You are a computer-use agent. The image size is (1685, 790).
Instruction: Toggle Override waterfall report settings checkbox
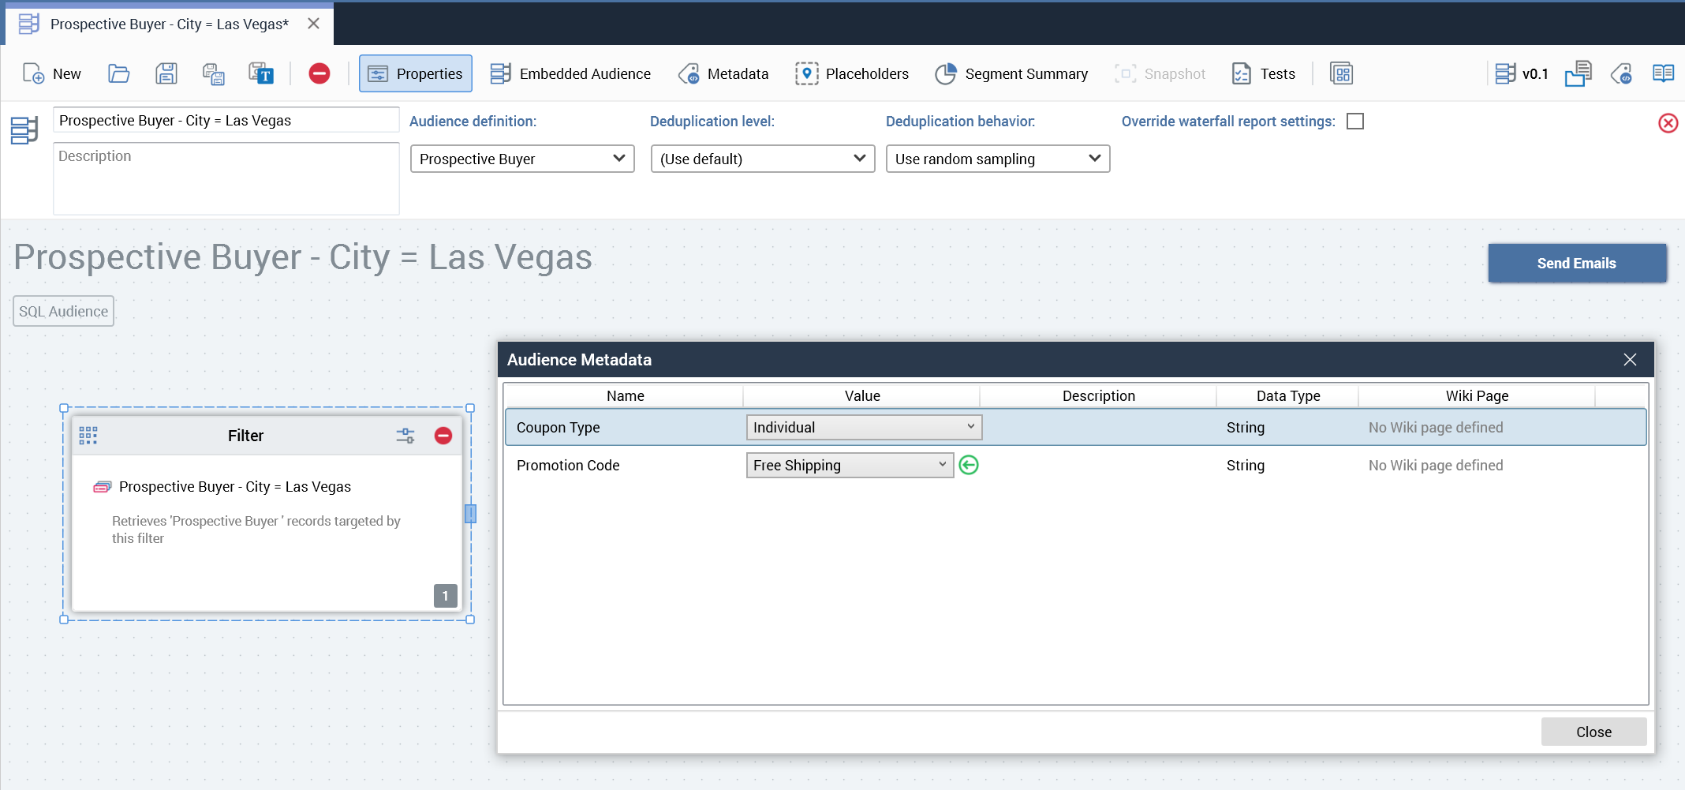pyautogui.click(x=1354, y=121)
